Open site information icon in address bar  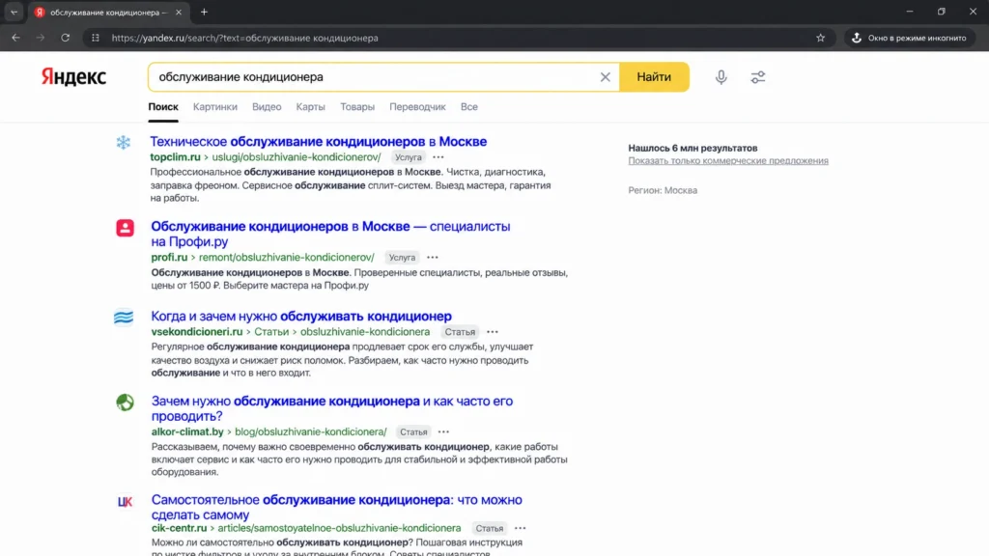[96, 38]
